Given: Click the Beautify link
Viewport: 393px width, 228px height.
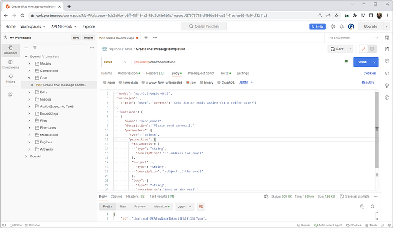Looking at the screenshot, I should pyautogui.click(x=368, y=82).
